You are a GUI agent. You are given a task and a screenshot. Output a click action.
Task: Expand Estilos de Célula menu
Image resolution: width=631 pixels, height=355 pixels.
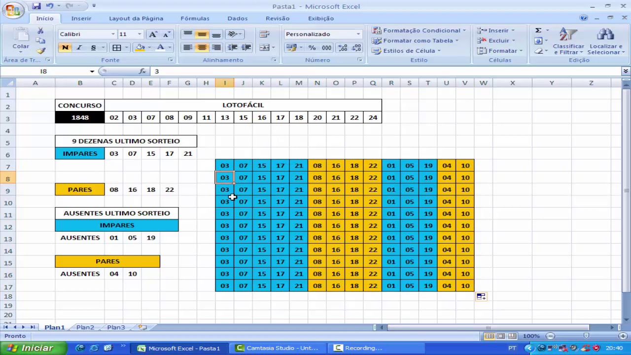[x=406, y=51]
